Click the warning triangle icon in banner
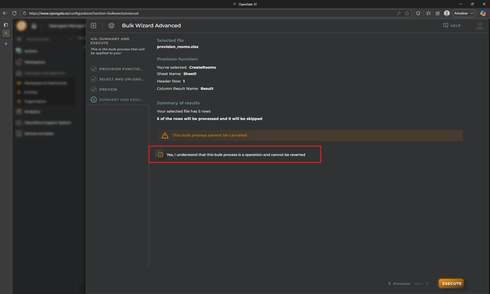This screenshot has height=294, width=490. coord(165,136)
